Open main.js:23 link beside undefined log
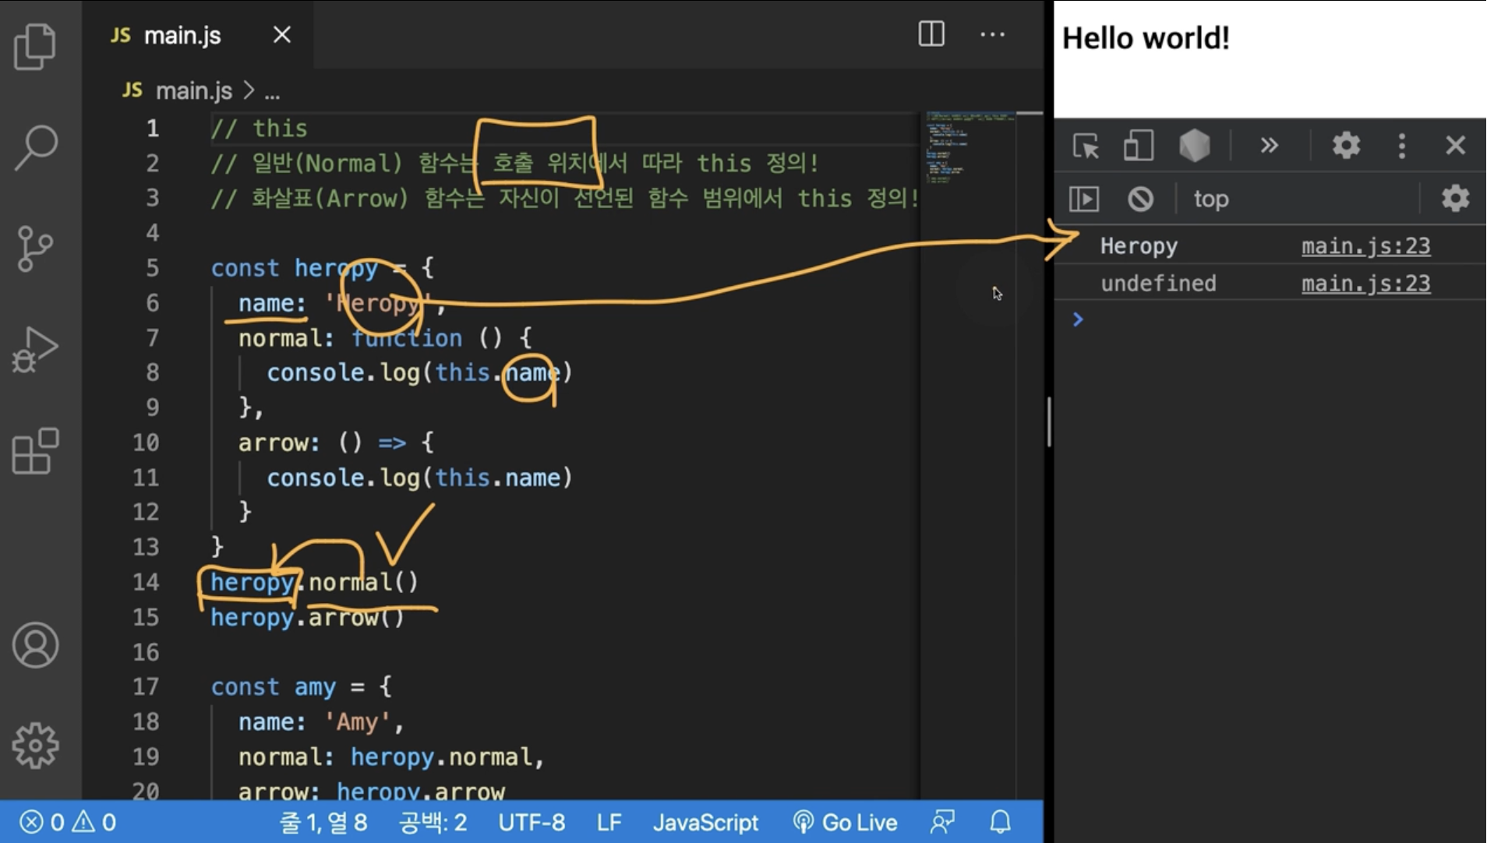 tap(1365, 284)
